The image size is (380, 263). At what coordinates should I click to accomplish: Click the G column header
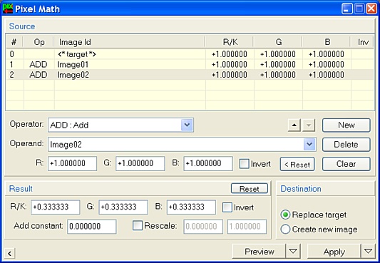(278, 42)
